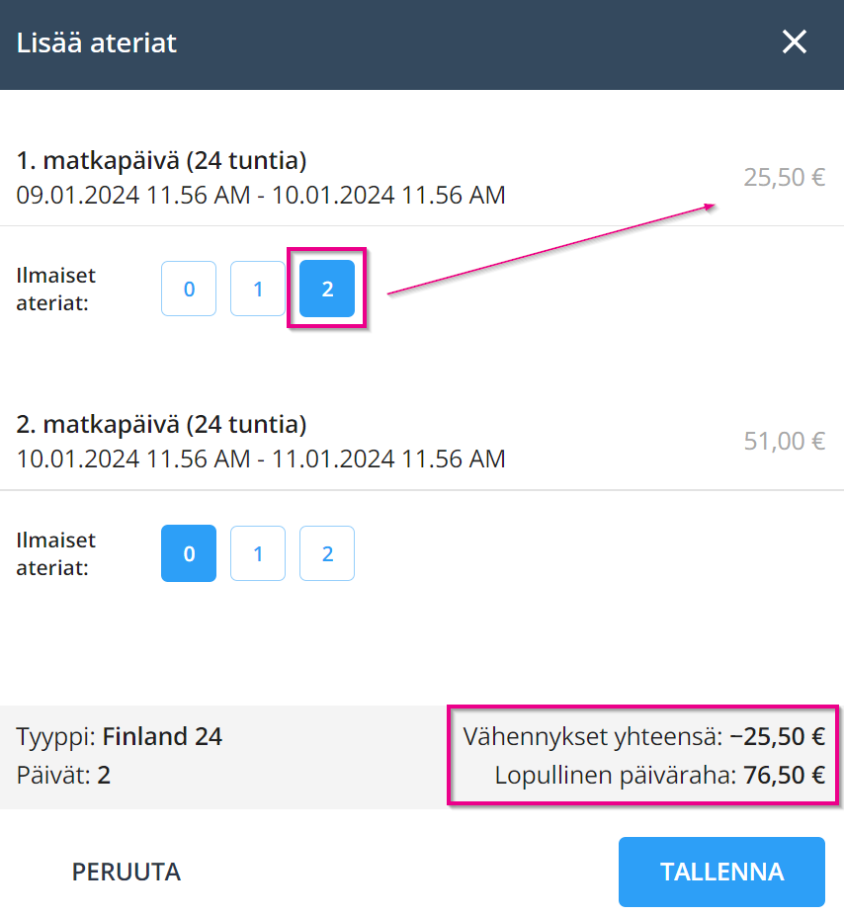Save meals with the TALLENNA button
Viewport: 844px width, 916px height.
[x=721, y=872]
